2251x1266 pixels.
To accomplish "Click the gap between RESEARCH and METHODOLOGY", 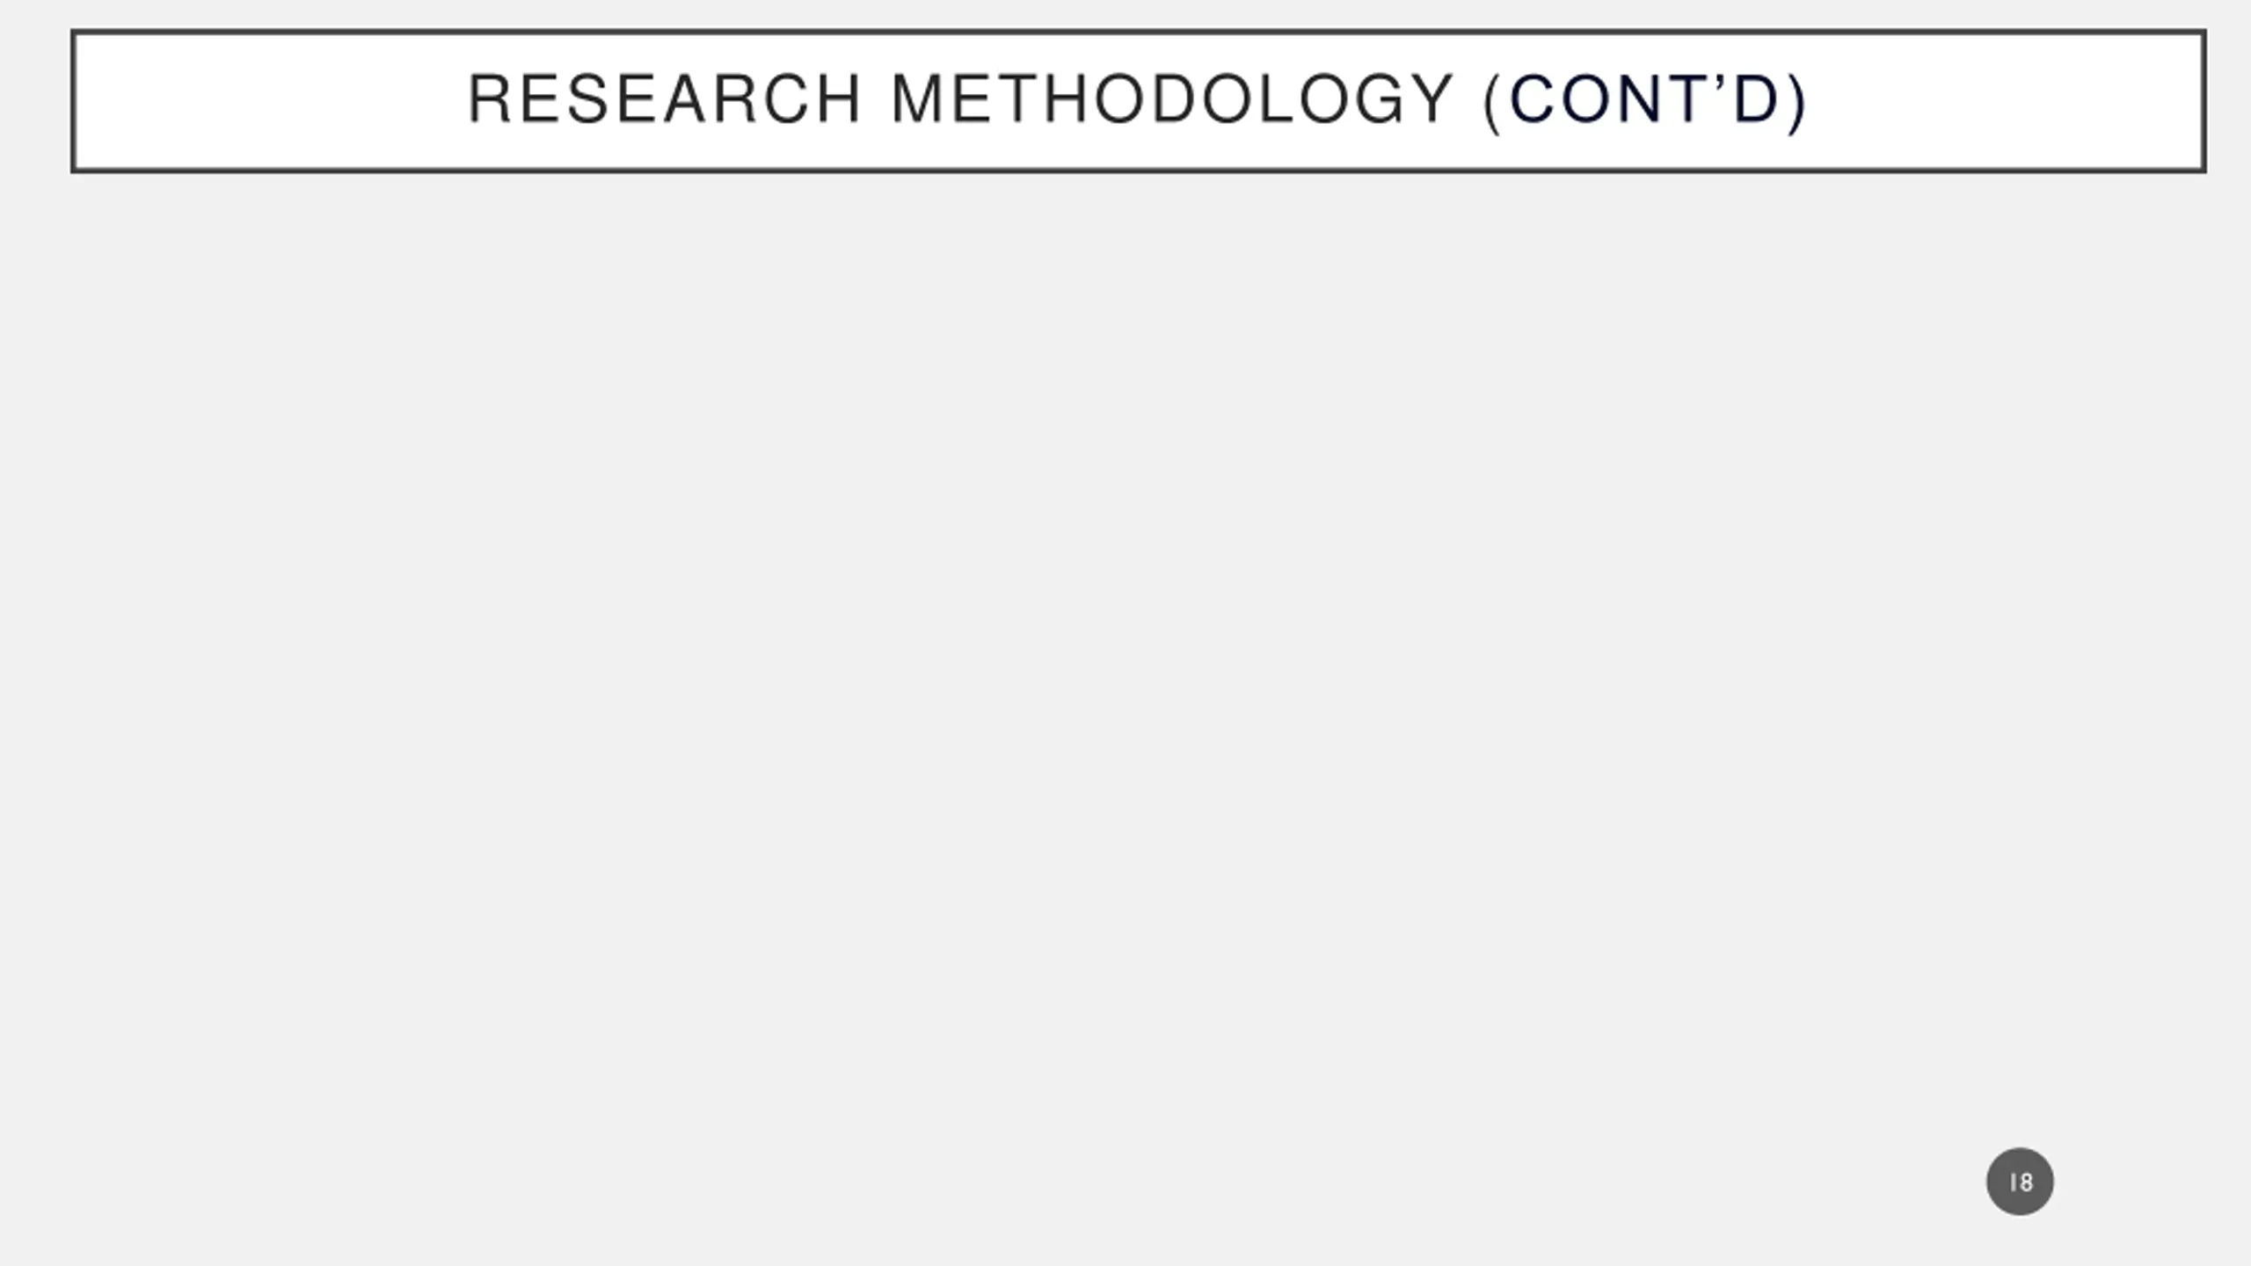I will (876, 99).
